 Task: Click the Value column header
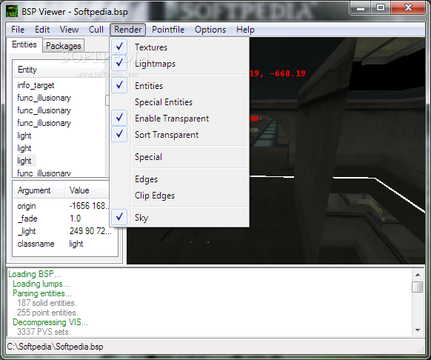click(x=87, y=190)
